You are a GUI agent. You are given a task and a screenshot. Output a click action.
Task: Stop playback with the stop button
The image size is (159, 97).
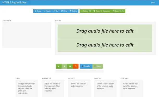tap(70, 66)
